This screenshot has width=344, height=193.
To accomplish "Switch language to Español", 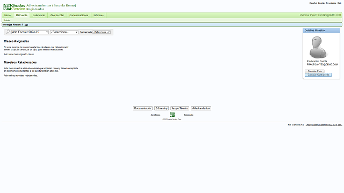I will point(313,3).
